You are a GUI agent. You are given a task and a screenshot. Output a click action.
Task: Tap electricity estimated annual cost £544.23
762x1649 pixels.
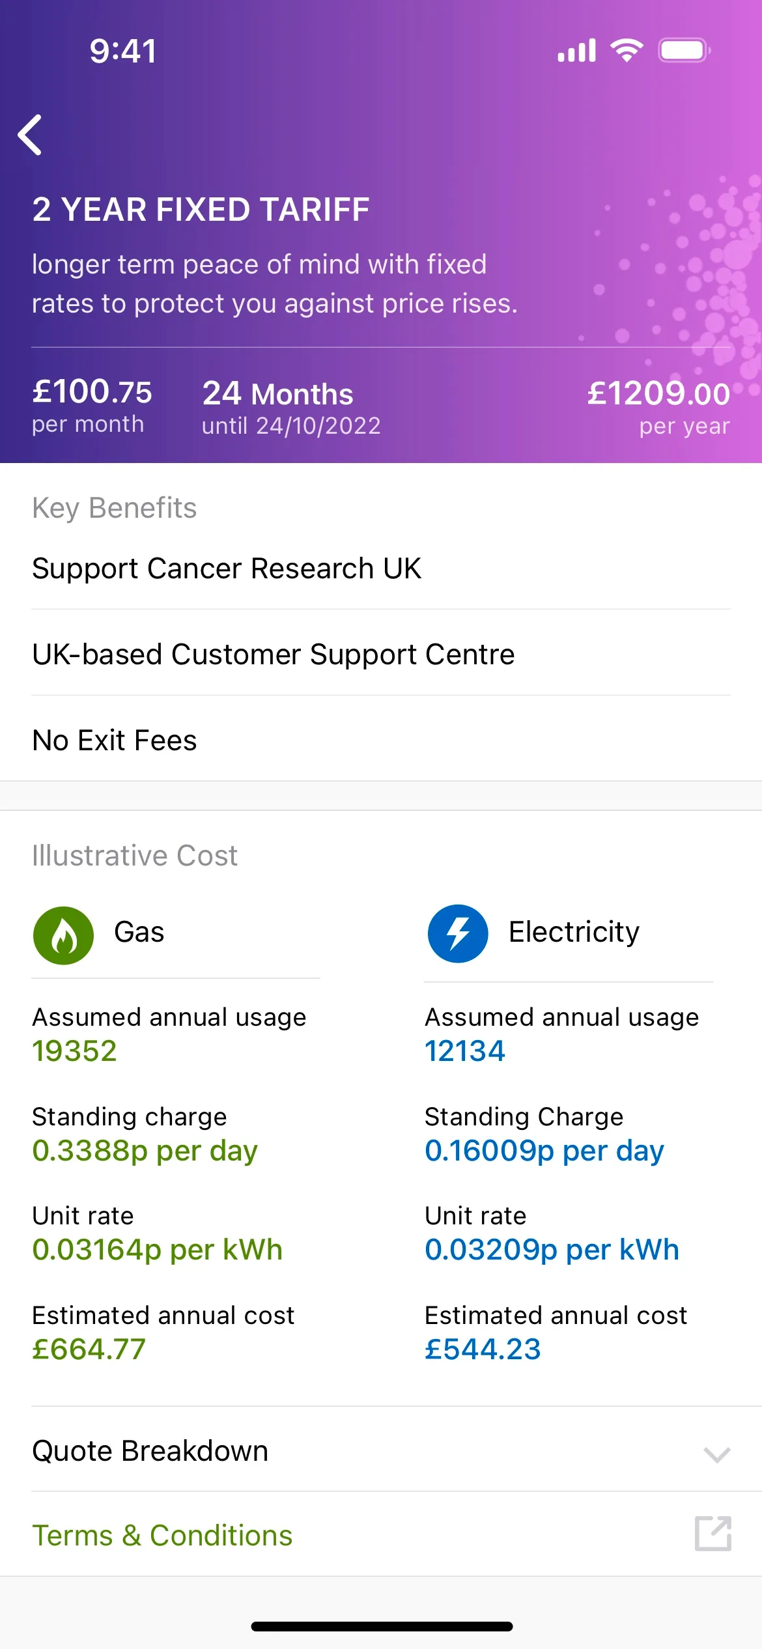click(x=483, y=1349)
